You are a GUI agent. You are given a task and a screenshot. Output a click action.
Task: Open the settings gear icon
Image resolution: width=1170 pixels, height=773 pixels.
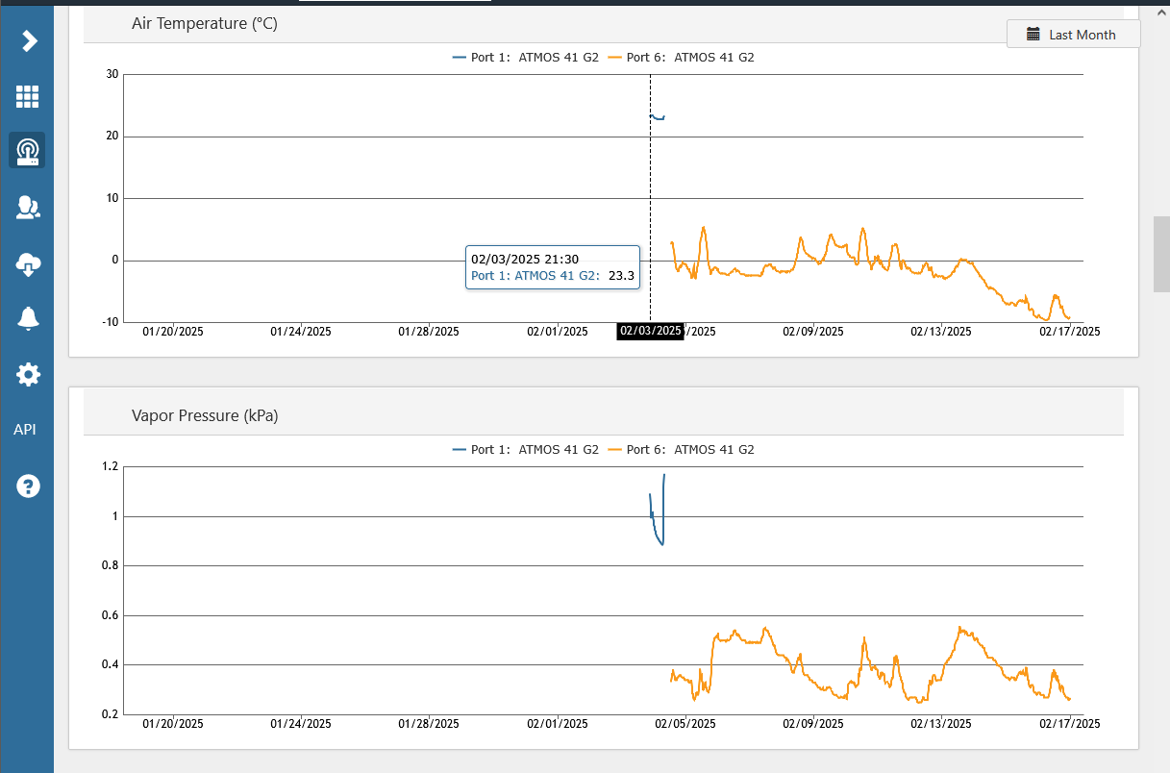[x=28, y=374]
